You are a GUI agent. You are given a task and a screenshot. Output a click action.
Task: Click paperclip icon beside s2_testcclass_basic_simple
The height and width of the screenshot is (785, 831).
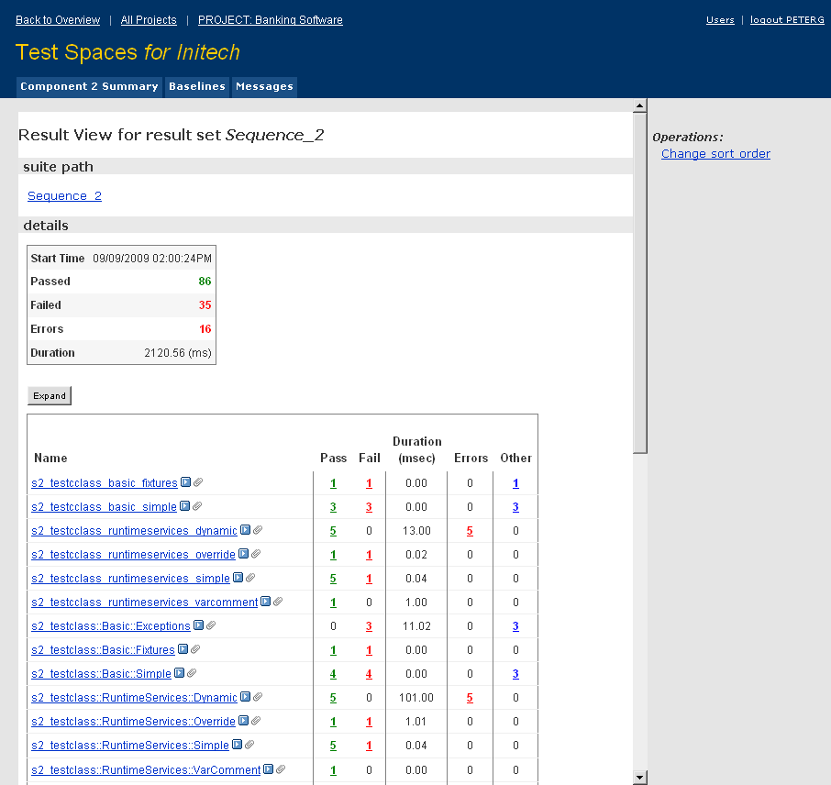pyautogui.click(x=197, y=506)
